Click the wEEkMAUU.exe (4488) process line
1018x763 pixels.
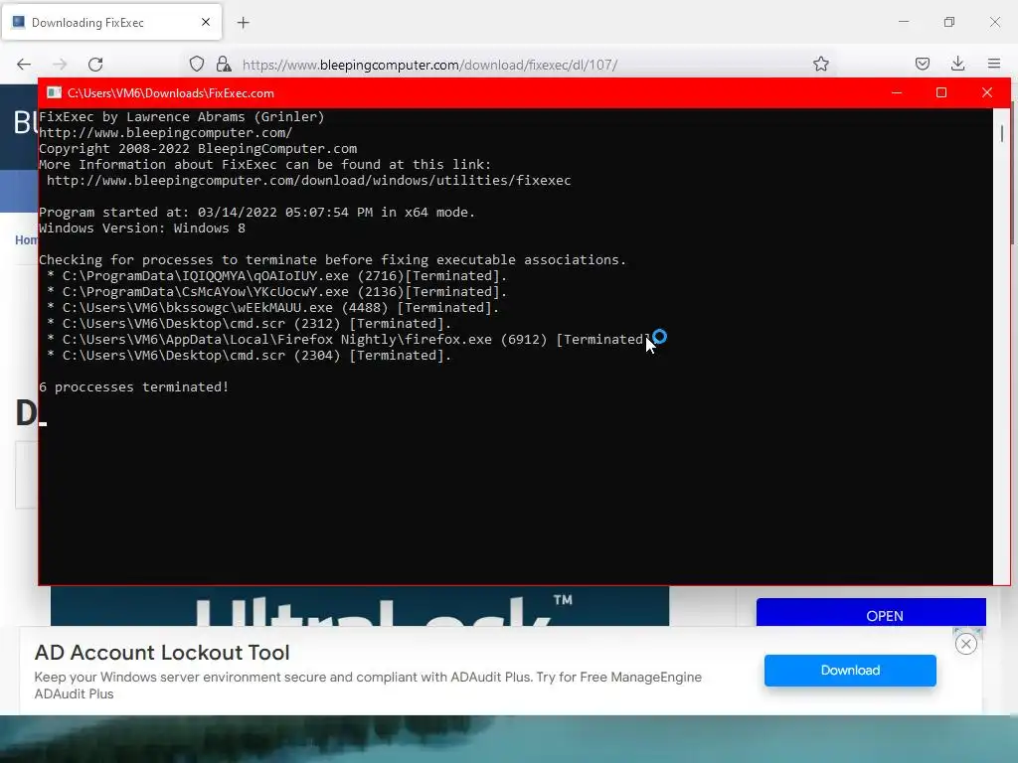(x=273, y=308)
